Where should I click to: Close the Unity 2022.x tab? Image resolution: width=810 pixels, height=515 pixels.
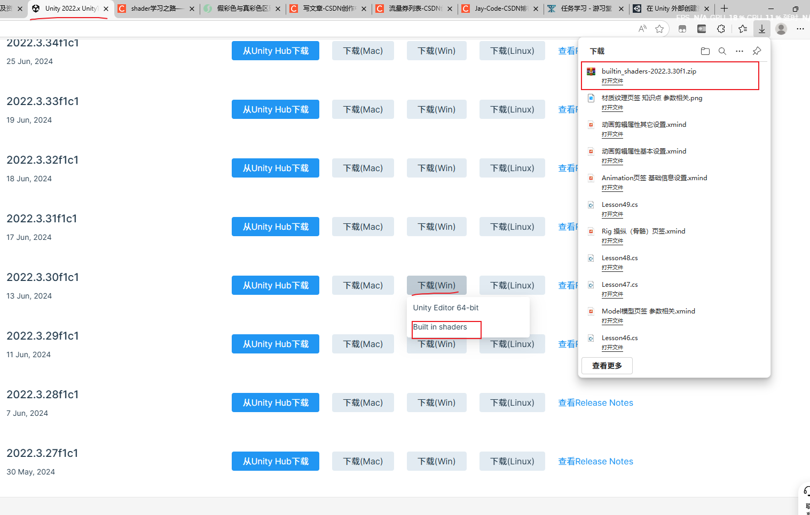click(x=106, y=9)
